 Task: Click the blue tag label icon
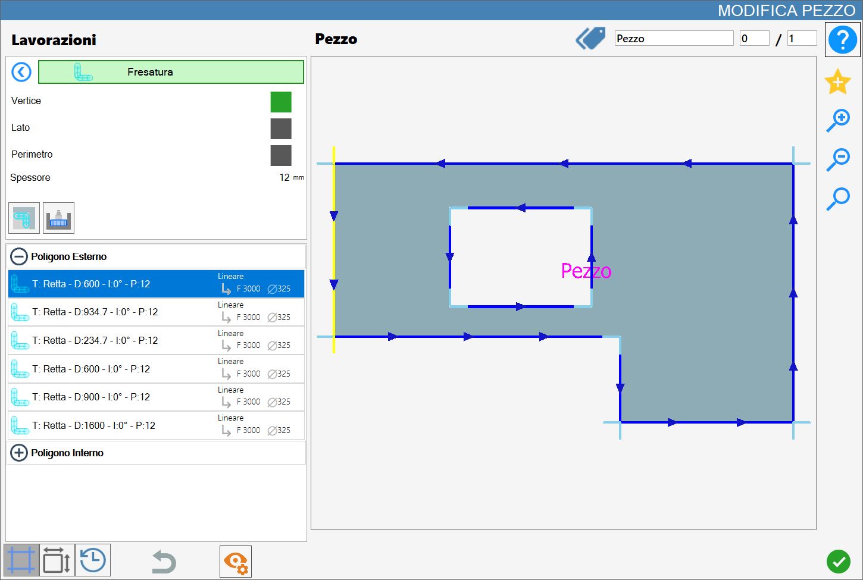point(590,39)
